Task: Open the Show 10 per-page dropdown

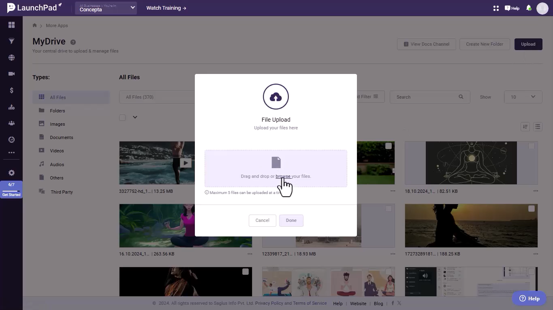Action: pyautogui.click(x=523, y=97)
